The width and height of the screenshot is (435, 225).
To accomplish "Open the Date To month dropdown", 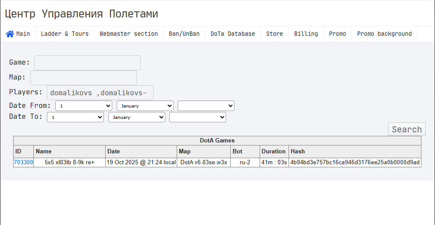I will [137, 117].
